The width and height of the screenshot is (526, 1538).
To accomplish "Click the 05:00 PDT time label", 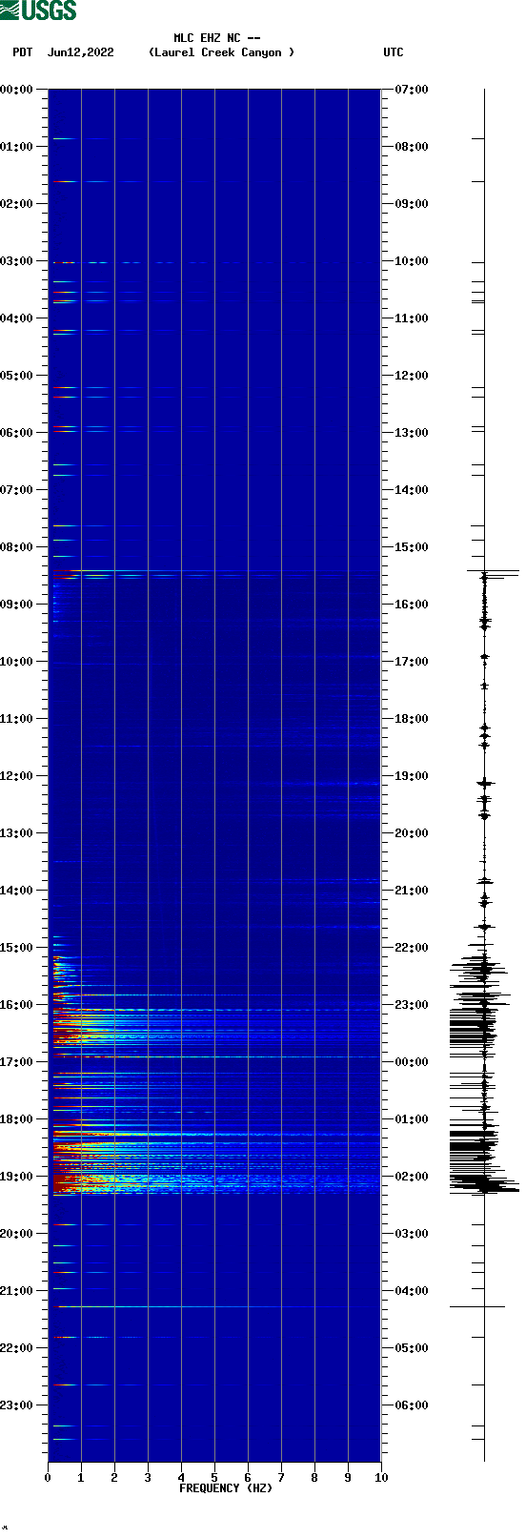I will coord(17,376).
